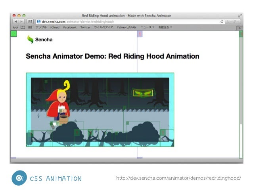
Task: Click the CSS Animation film reel icon
Action: point(19,178)
